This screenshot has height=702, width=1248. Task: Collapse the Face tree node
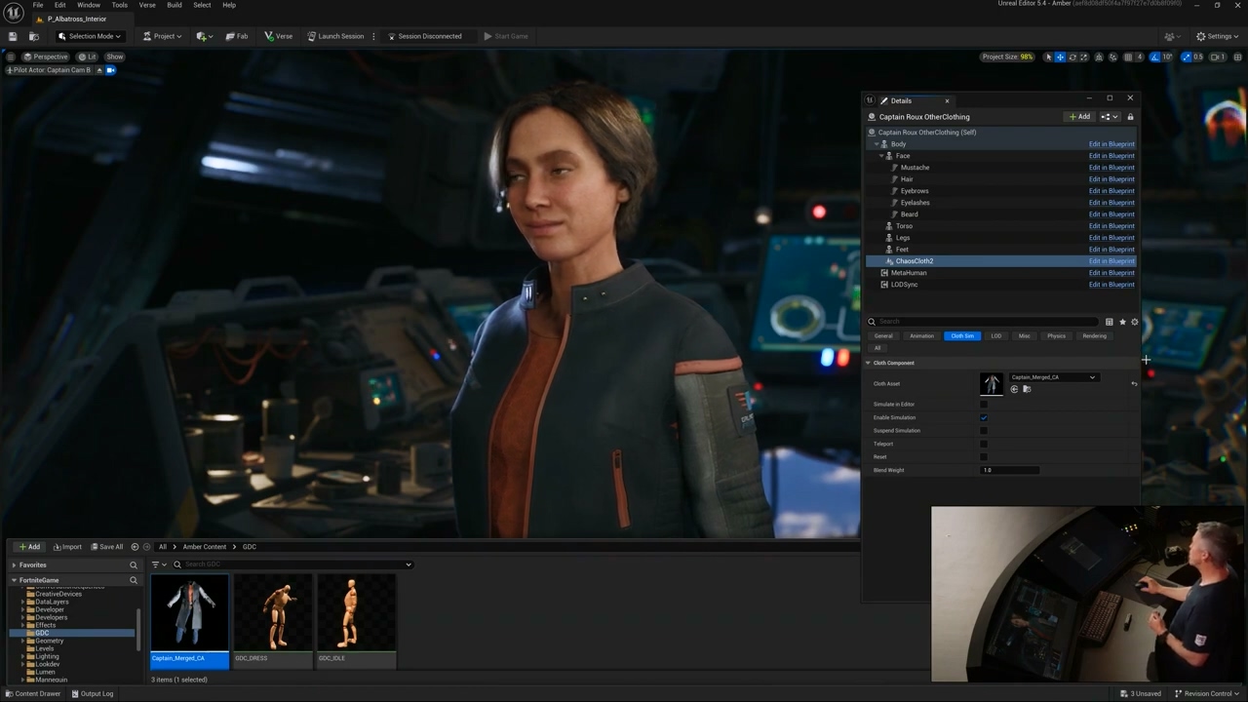(x=882, y=156)
